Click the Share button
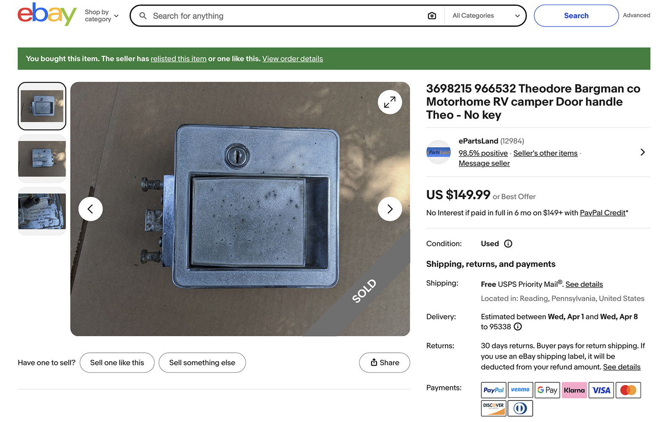The image size is (660, 422). coord(385,362)
